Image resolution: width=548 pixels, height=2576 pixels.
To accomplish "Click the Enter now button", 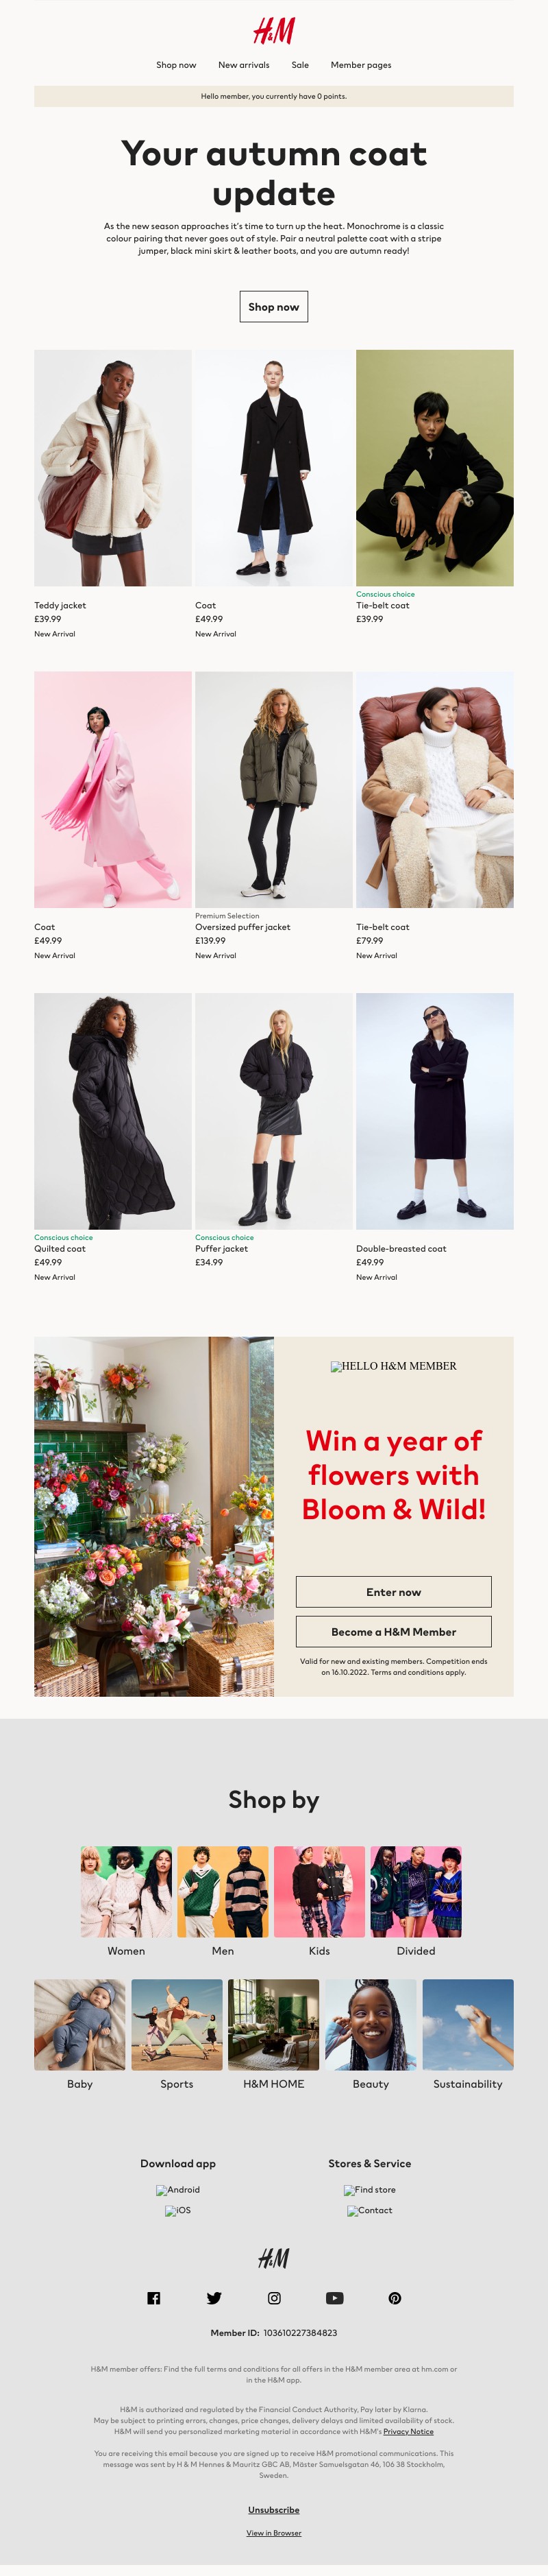I will point(393,1592).
